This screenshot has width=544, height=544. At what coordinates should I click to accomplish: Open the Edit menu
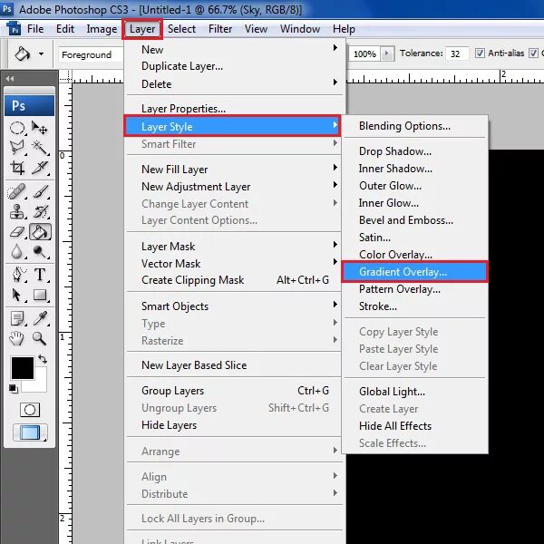click(x=65, y=29)
